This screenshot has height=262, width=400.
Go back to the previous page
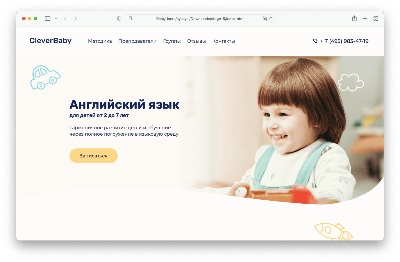[x=65, y=19]
